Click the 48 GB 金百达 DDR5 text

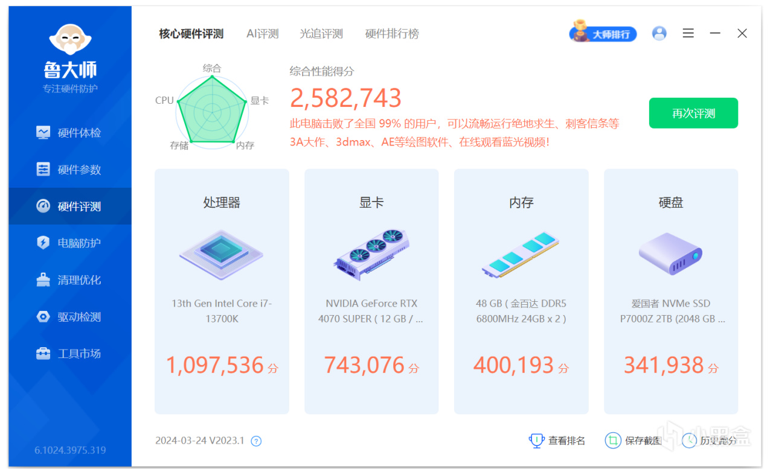click(x=521, y=311)
